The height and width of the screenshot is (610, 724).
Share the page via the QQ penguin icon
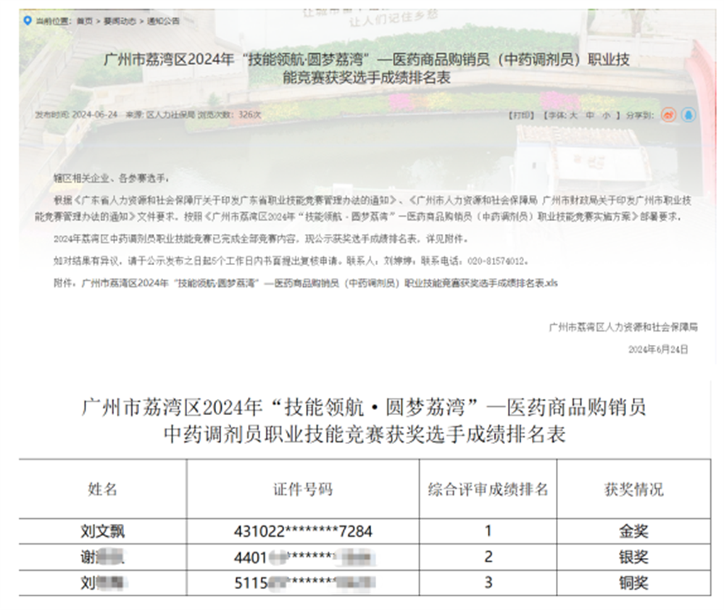[x=688, y=114]
